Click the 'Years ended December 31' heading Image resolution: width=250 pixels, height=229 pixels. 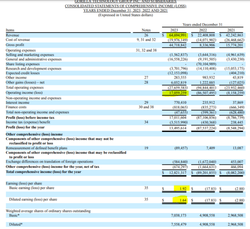[203, 25]
